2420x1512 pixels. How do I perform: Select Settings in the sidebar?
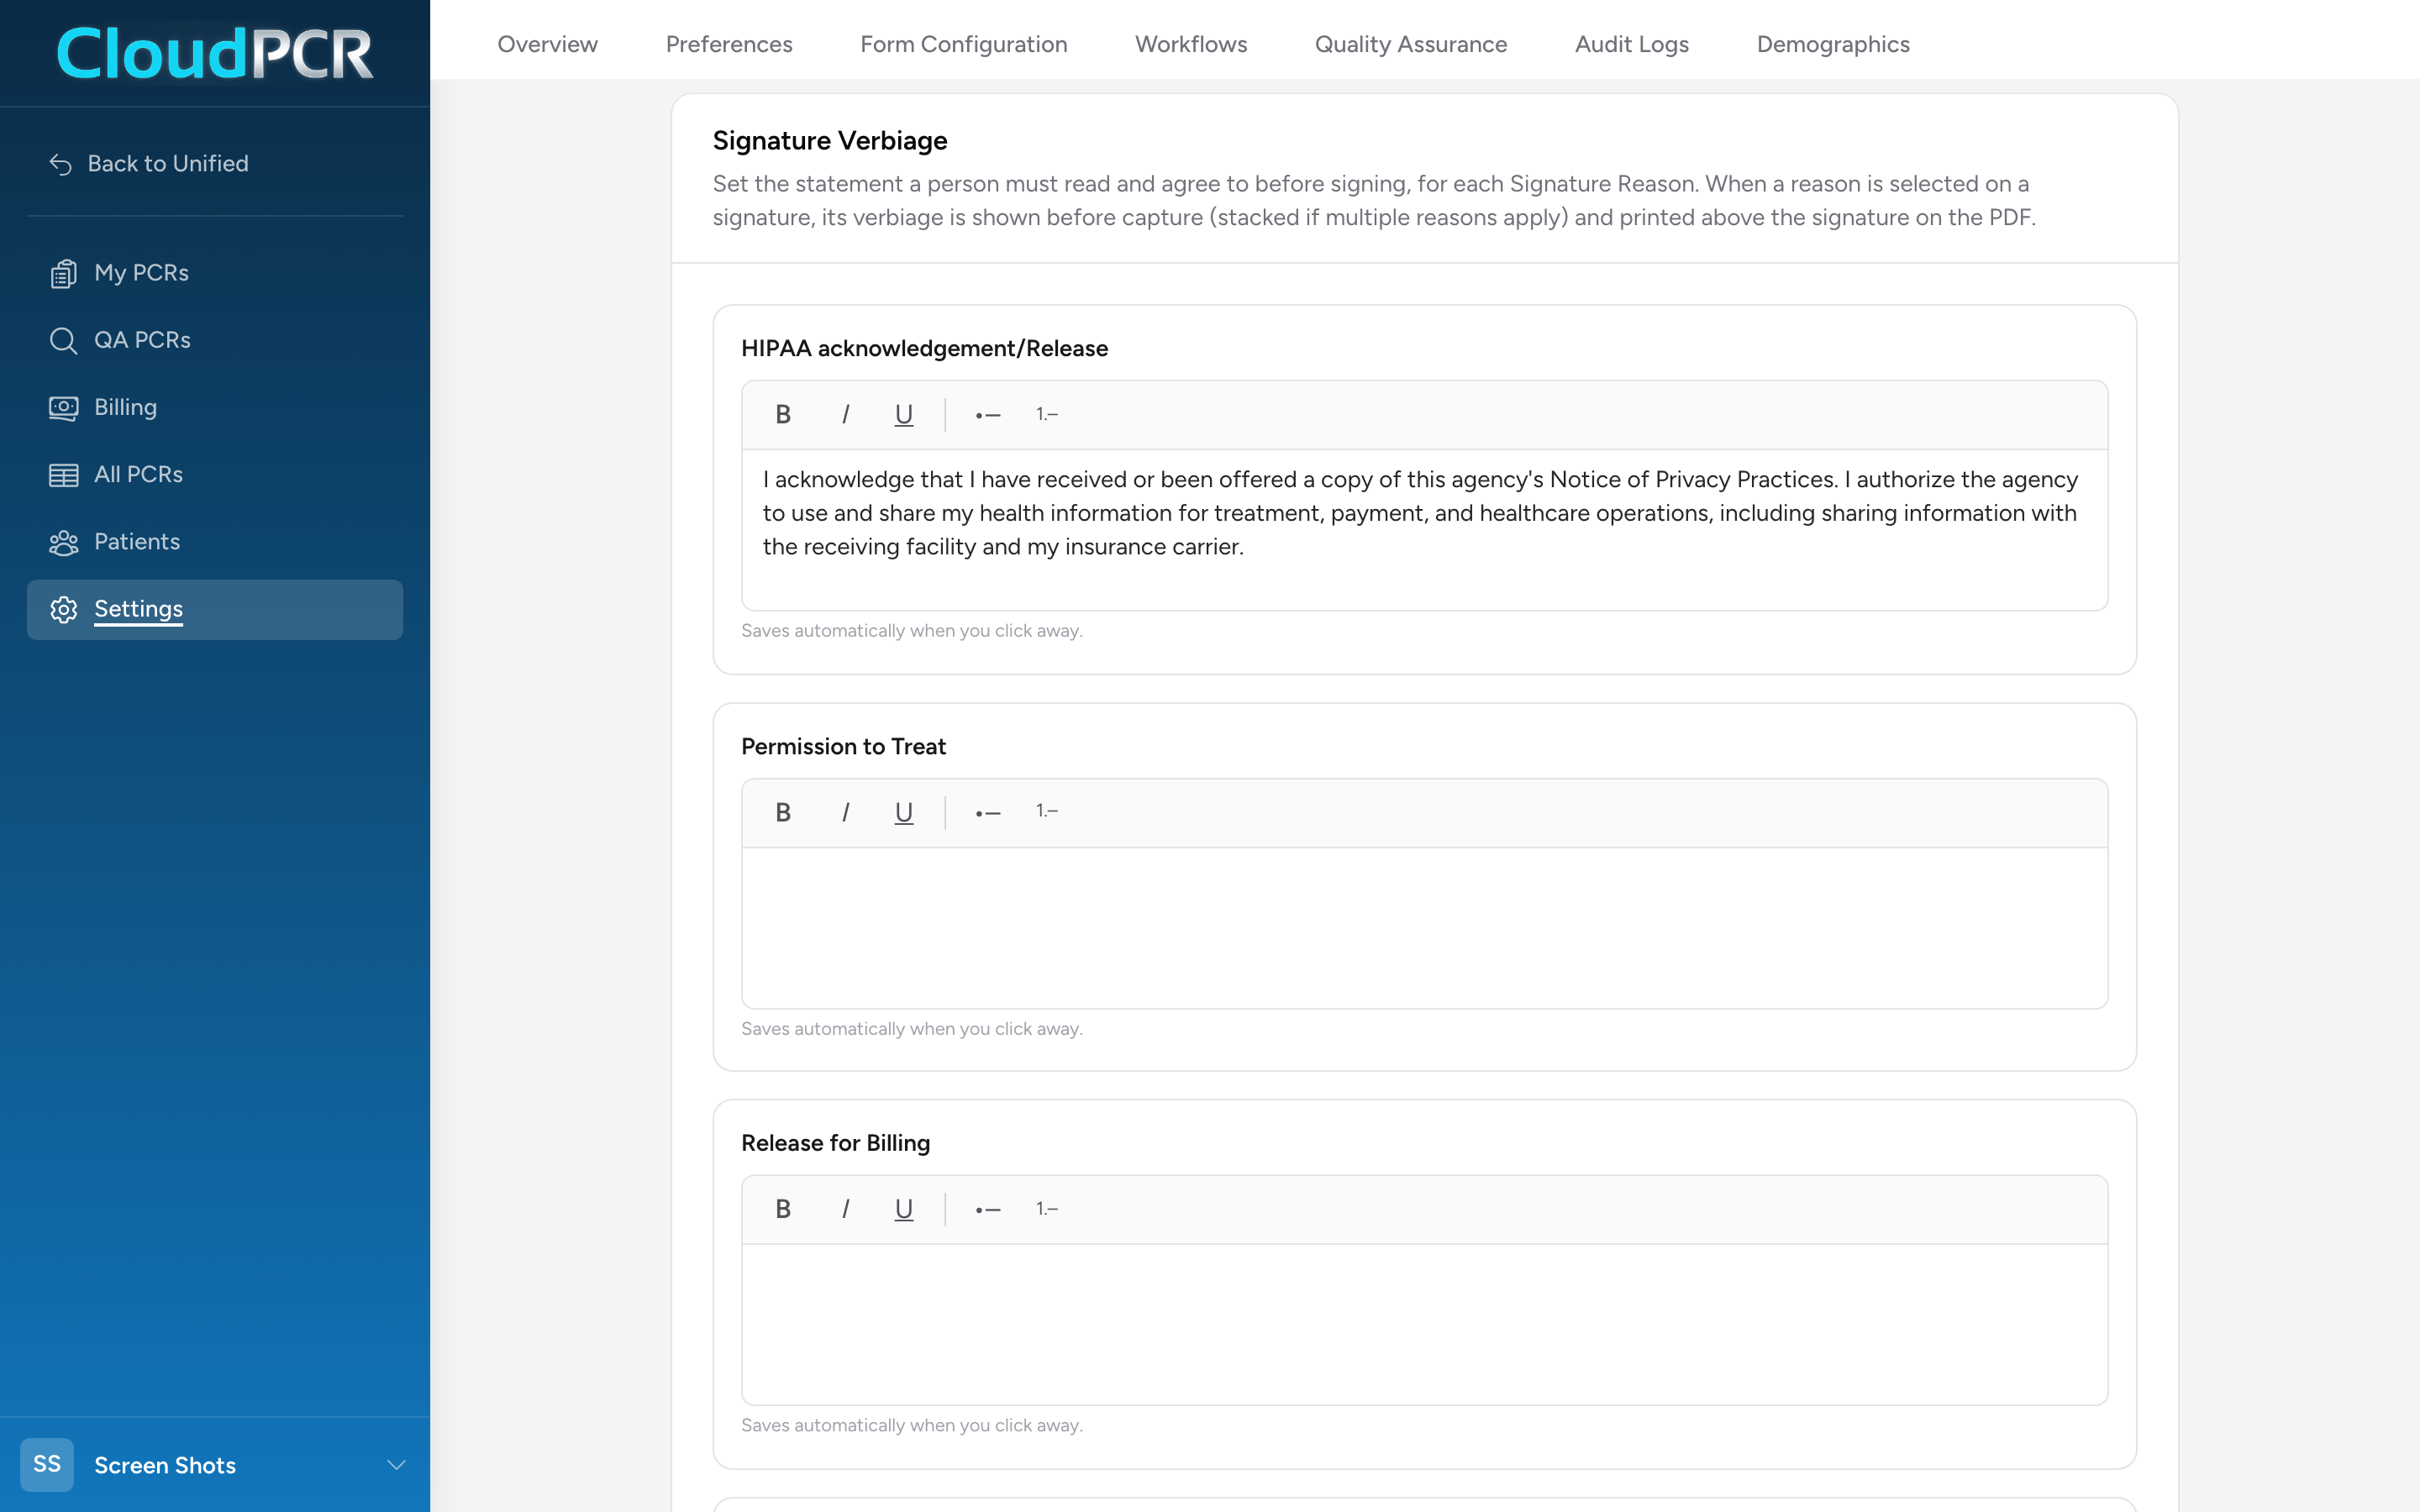tap(215, 609)
